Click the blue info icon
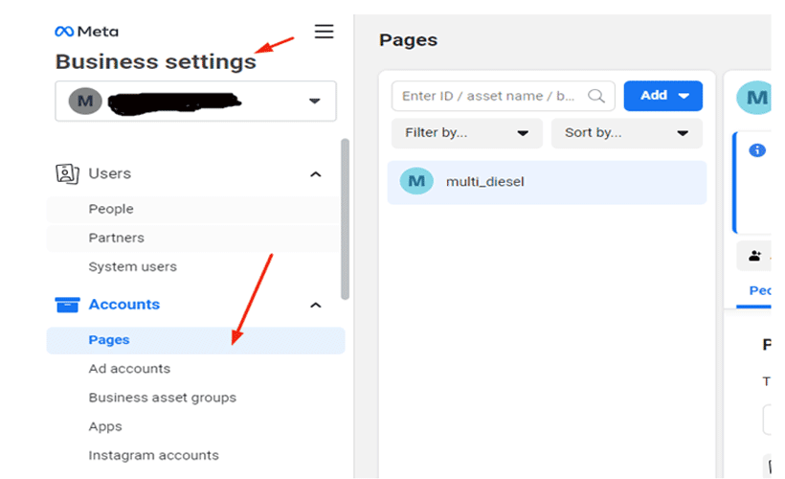The height and width of the screenshot is (479, 785). tap(757, 150)
